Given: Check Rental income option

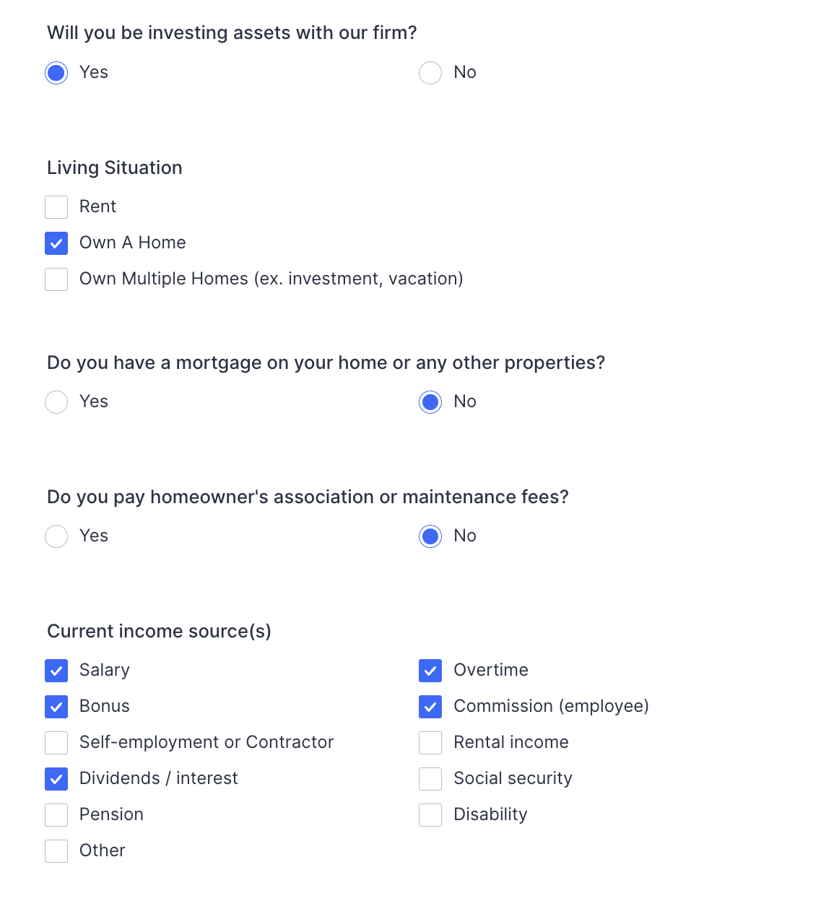Looking at the screenshot, I should (x=430, y=743).
